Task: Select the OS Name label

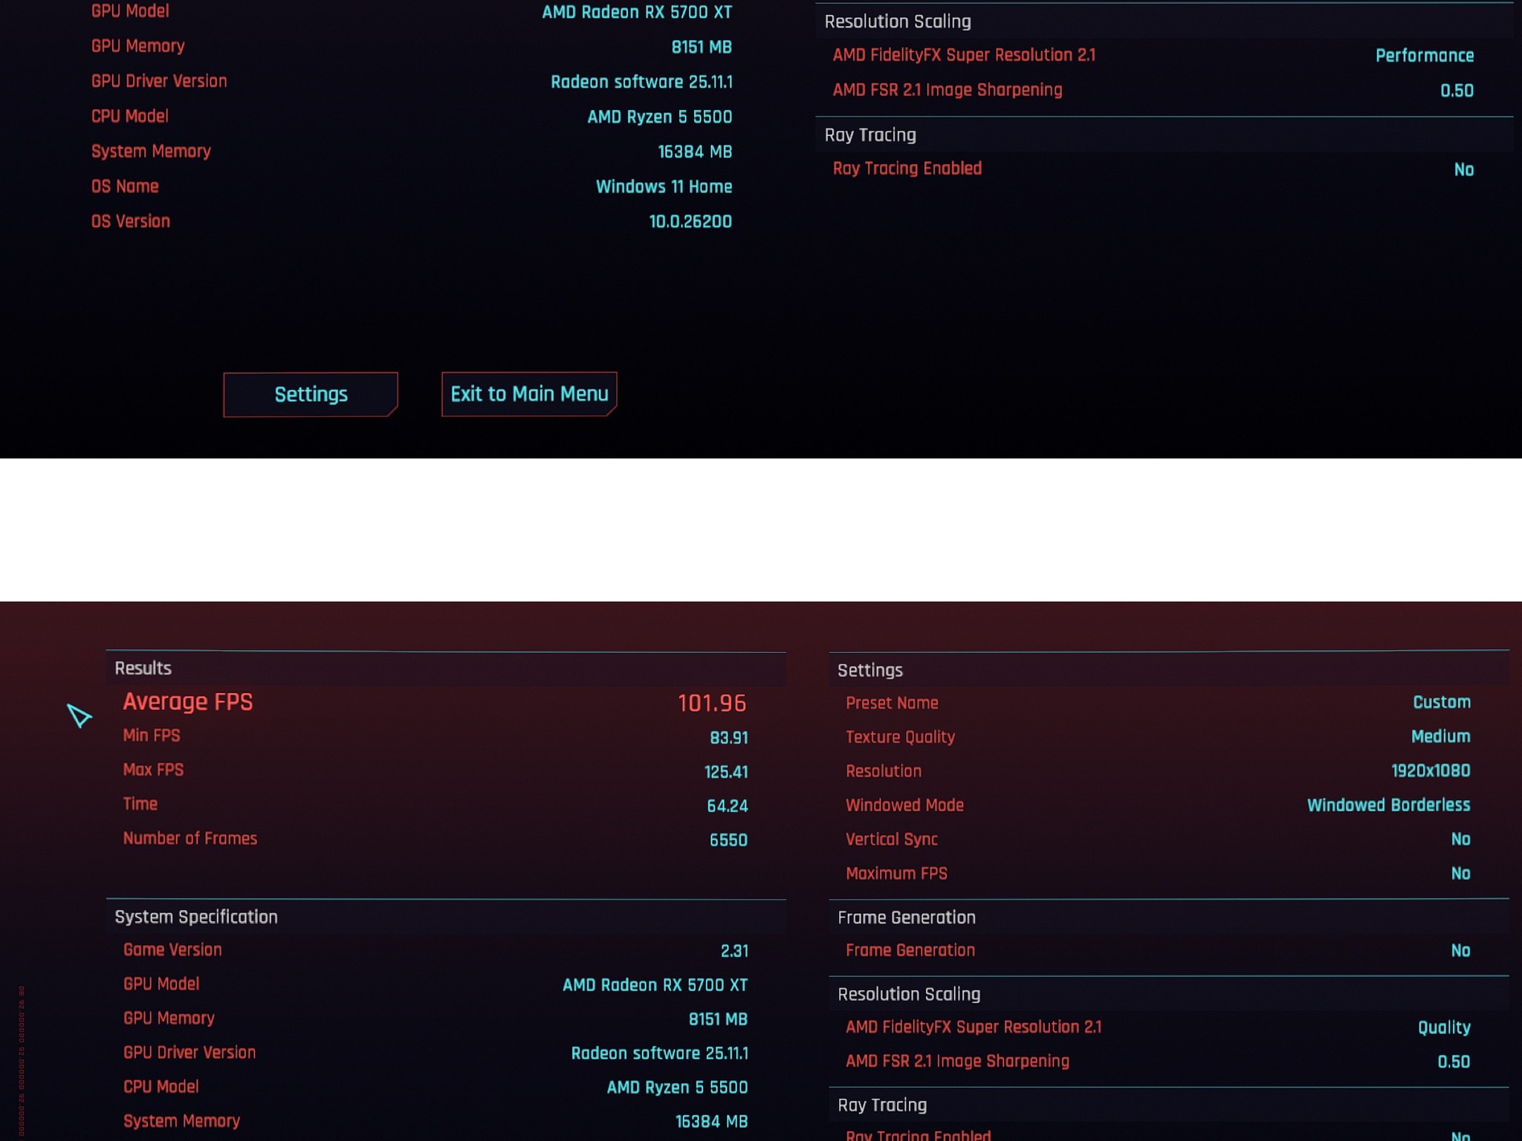Action: tap(125, 186)
